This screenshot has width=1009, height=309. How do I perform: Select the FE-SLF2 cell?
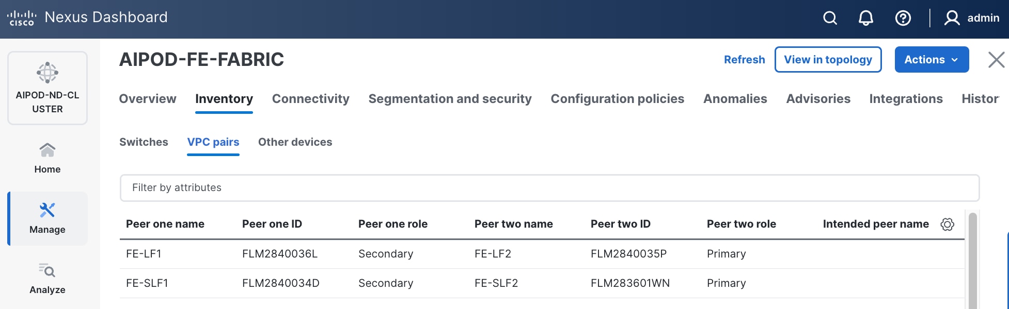point(496,283)
